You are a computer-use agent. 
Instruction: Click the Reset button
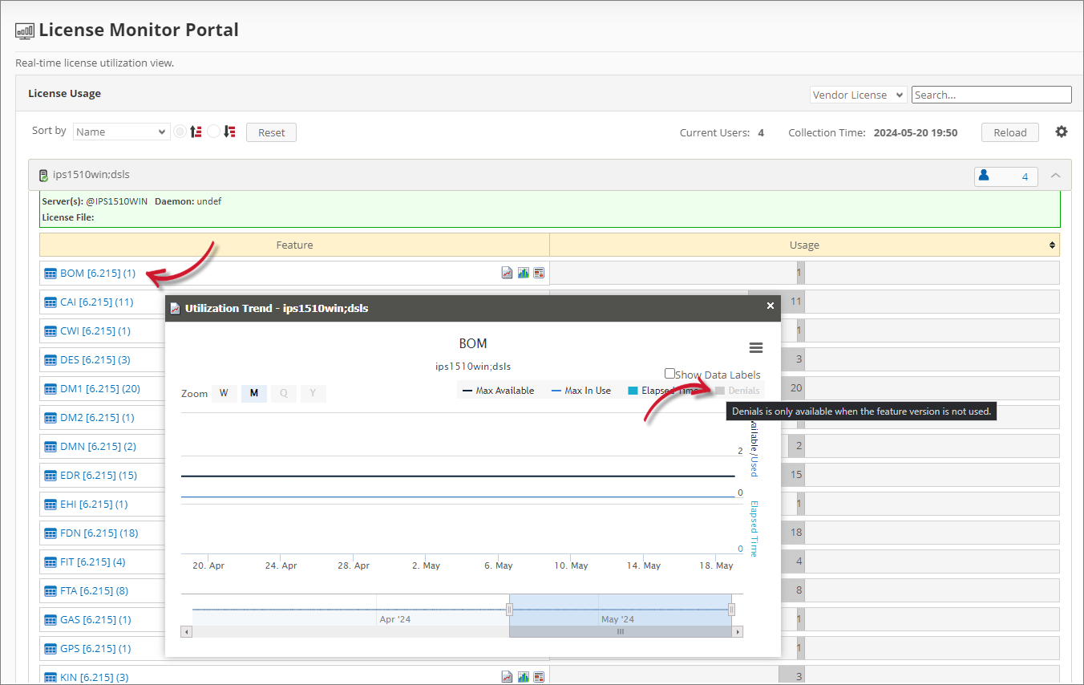271,132
